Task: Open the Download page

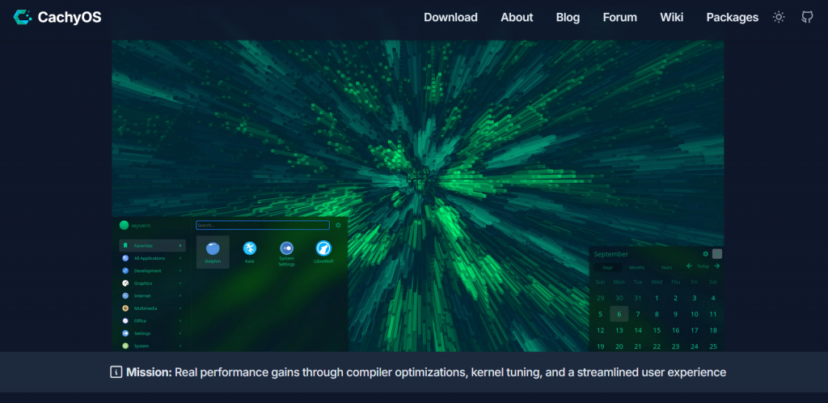Action: pos(450,17)
